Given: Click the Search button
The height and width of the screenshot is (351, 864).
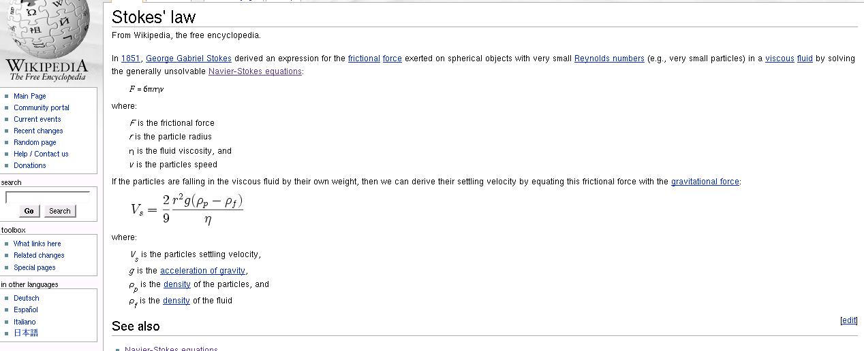Looking at the screenshot, I should [60, 211].
